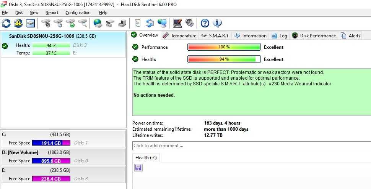371x189 pixels.
Task: Click the disk icon with green checkmark
Action: click(x=70, y=23)
